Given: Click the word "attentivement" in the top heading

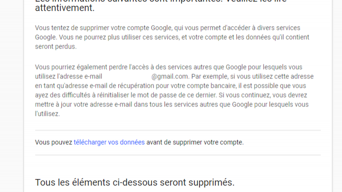Looking at the screenshot, I should [64, 8].
